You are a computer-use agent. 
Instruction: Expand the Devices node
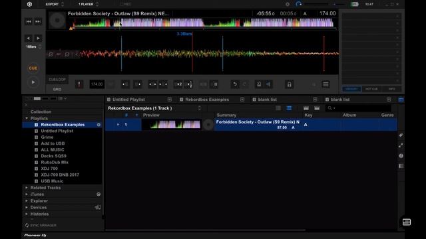[27, 207]
